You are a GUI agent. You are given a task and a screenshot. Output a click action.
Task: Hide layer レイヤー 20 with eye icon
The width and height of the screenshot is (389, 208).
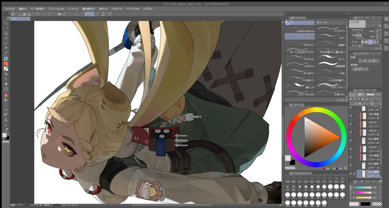point(351,141)
